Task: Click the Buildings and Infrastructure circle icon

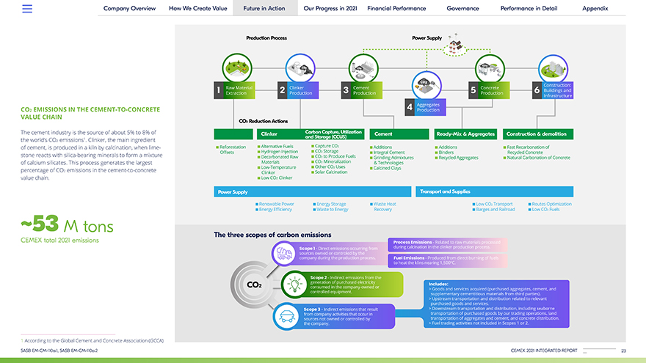Action: [x=554, y=68]
